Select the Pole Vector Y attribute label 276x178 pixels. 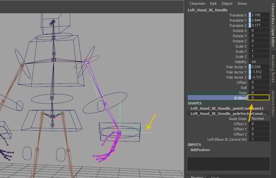pos(236,72)
